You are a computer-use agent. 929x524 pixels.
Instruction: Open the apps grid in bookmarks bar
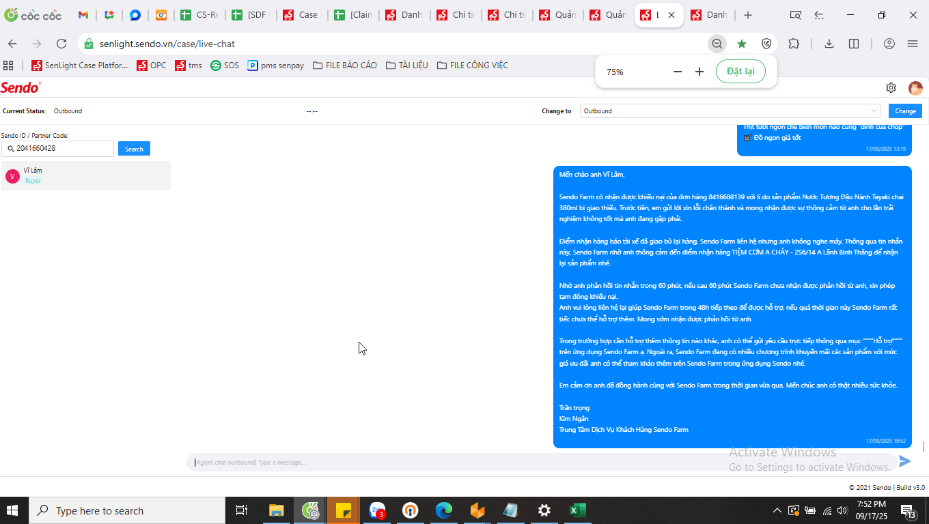[9, 65]
